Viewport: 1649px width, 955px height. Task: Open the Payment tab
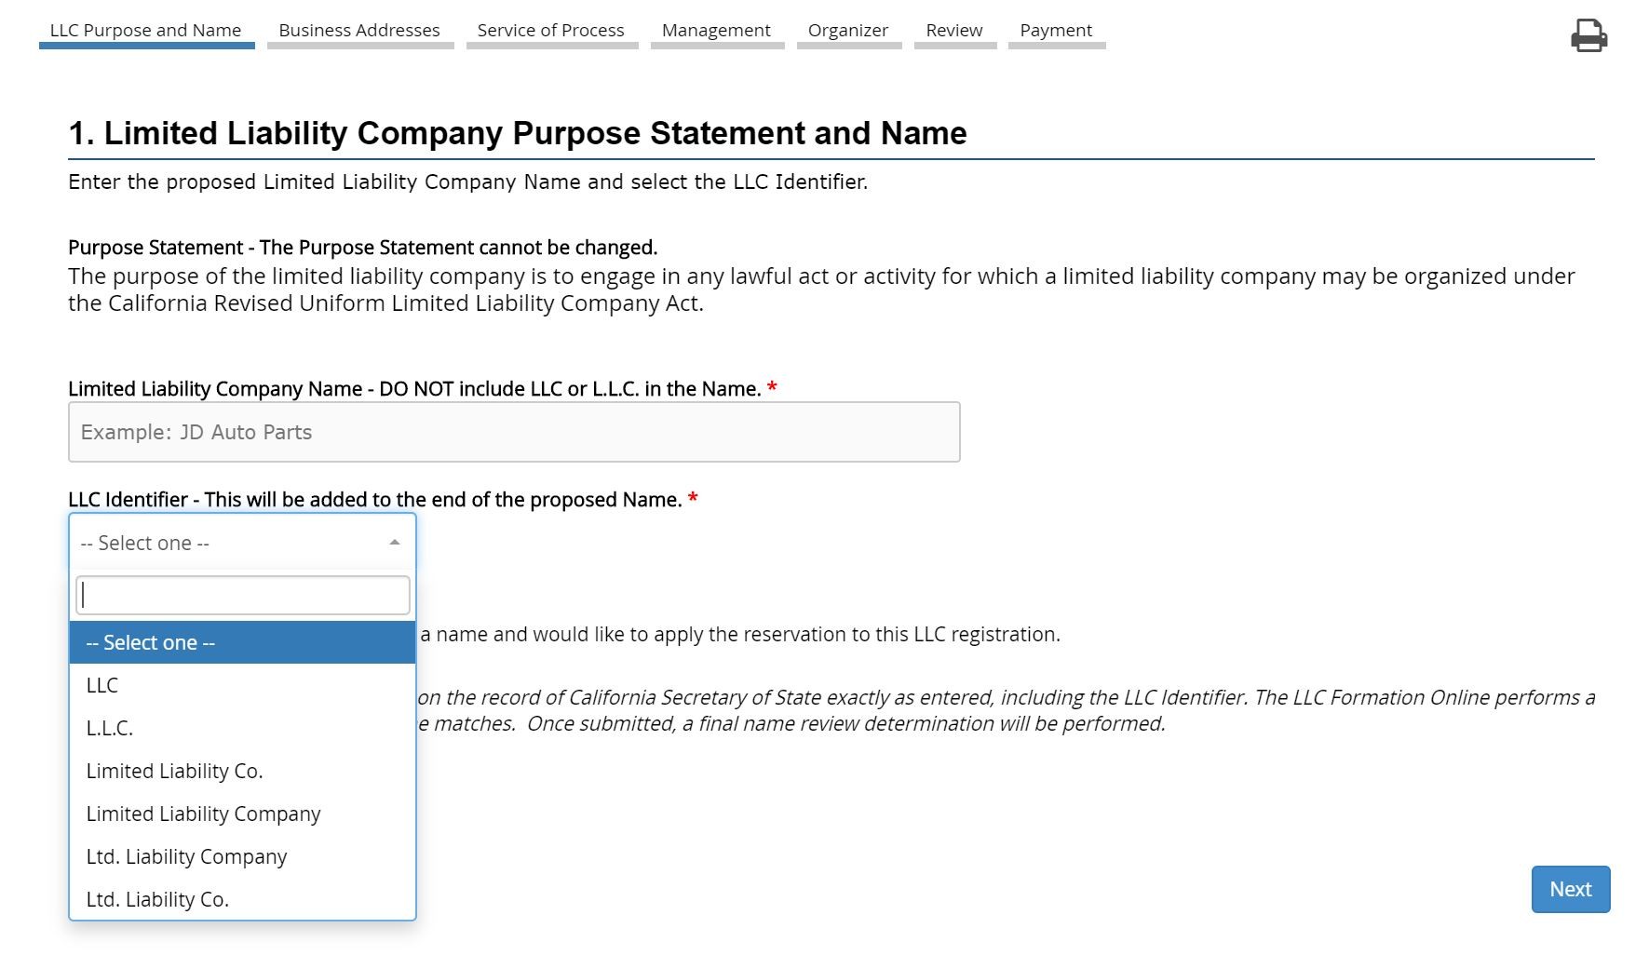click(1056, 31)
